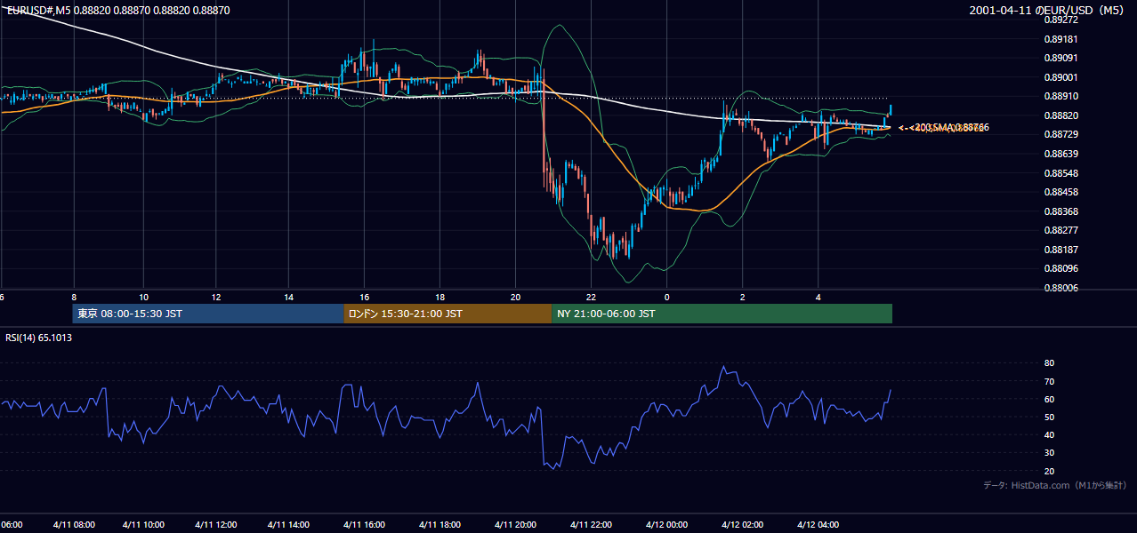
Task: Click the bottom axis label 4/11 14:00
Action: point(288,524)
